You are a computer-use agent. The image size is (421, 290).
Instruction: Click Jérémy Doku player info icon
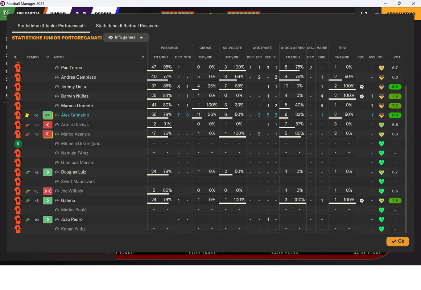pos(57,87)
